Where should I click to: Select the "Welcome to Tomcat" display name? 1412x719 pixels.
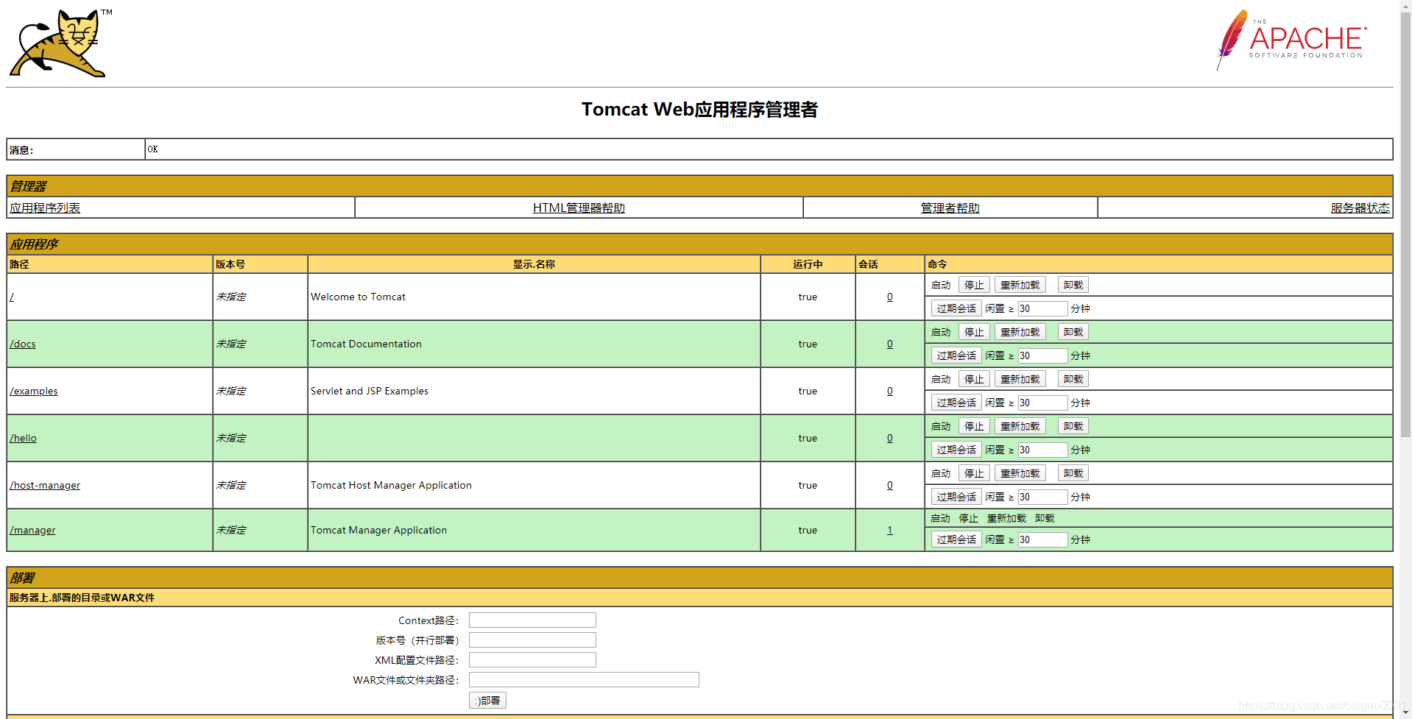[358, 297]
